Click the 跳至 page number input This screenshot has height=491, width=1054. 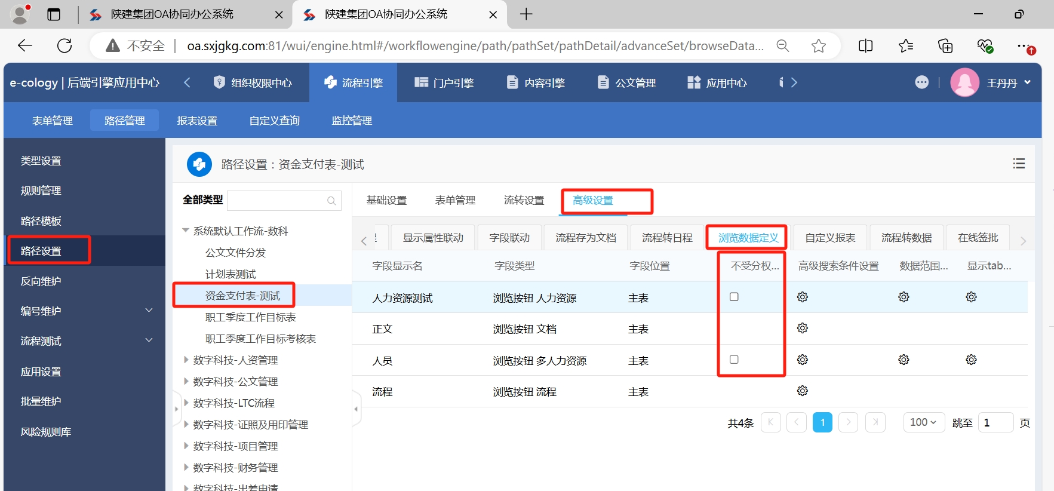995,422
